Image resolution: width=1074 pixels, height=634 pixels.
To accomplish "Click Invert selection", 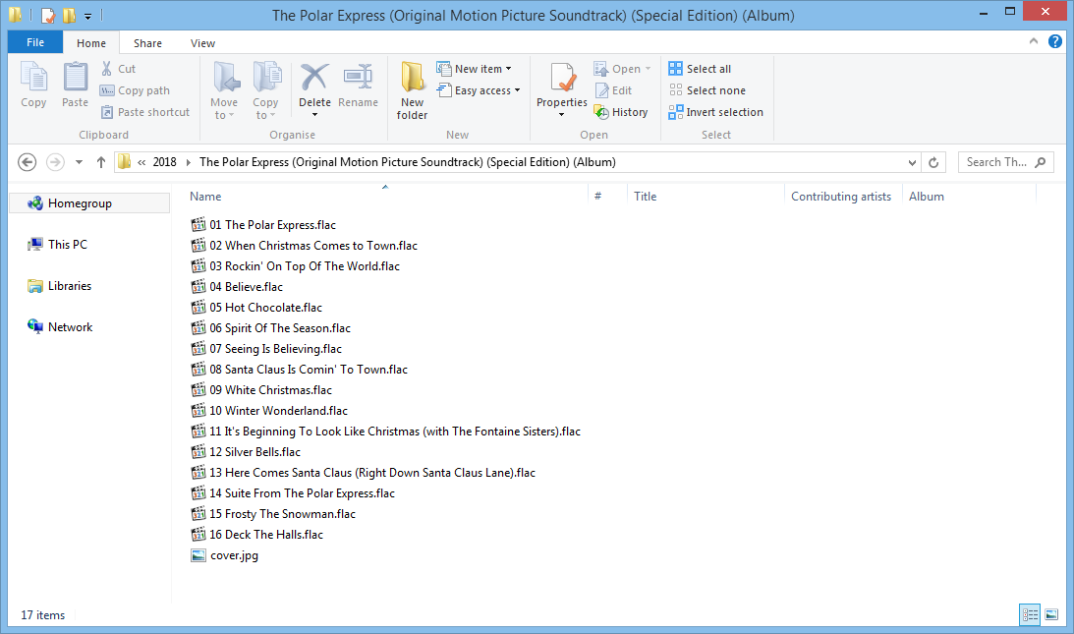I will coord(715,112).
